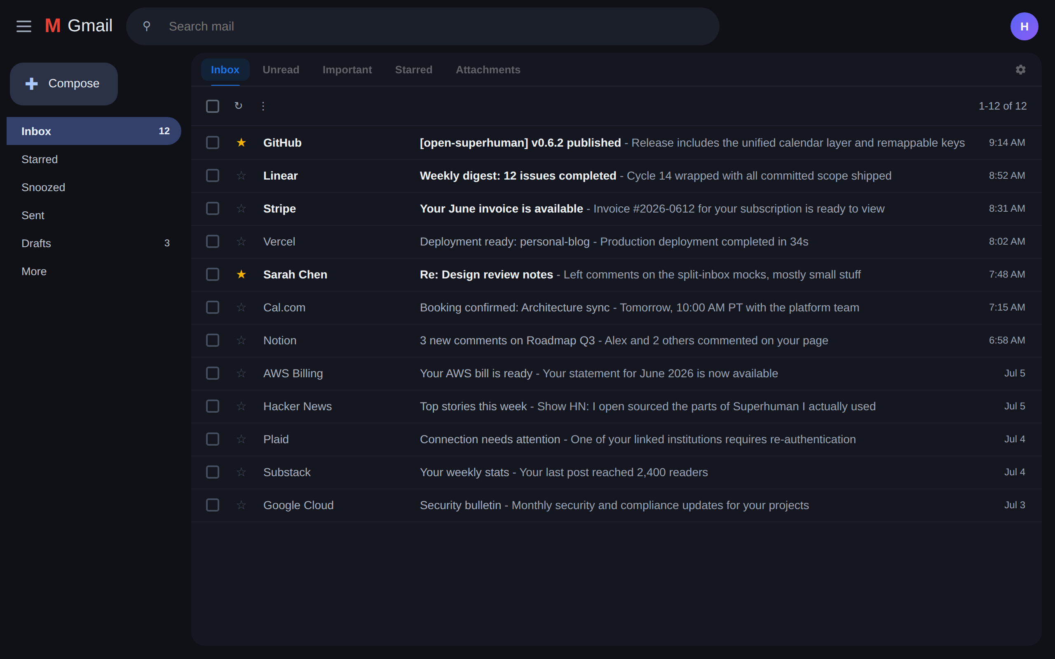Open the H account avatar
1055x659 pixels.
pyautogui.click(x=1024, y=26)
